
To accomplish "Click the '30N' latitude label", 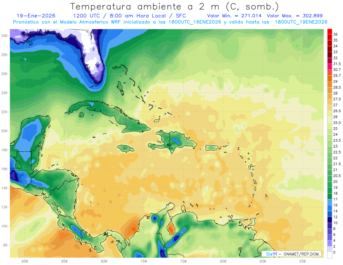I will pos(5,35).
